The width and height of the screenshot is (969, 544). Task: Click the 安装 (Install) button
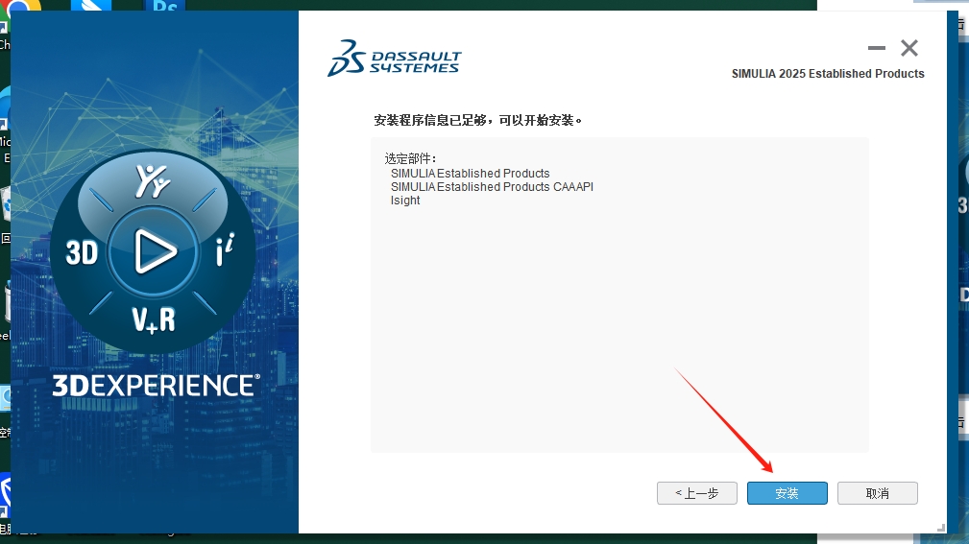pyautogui.click(x=787, y=493)
